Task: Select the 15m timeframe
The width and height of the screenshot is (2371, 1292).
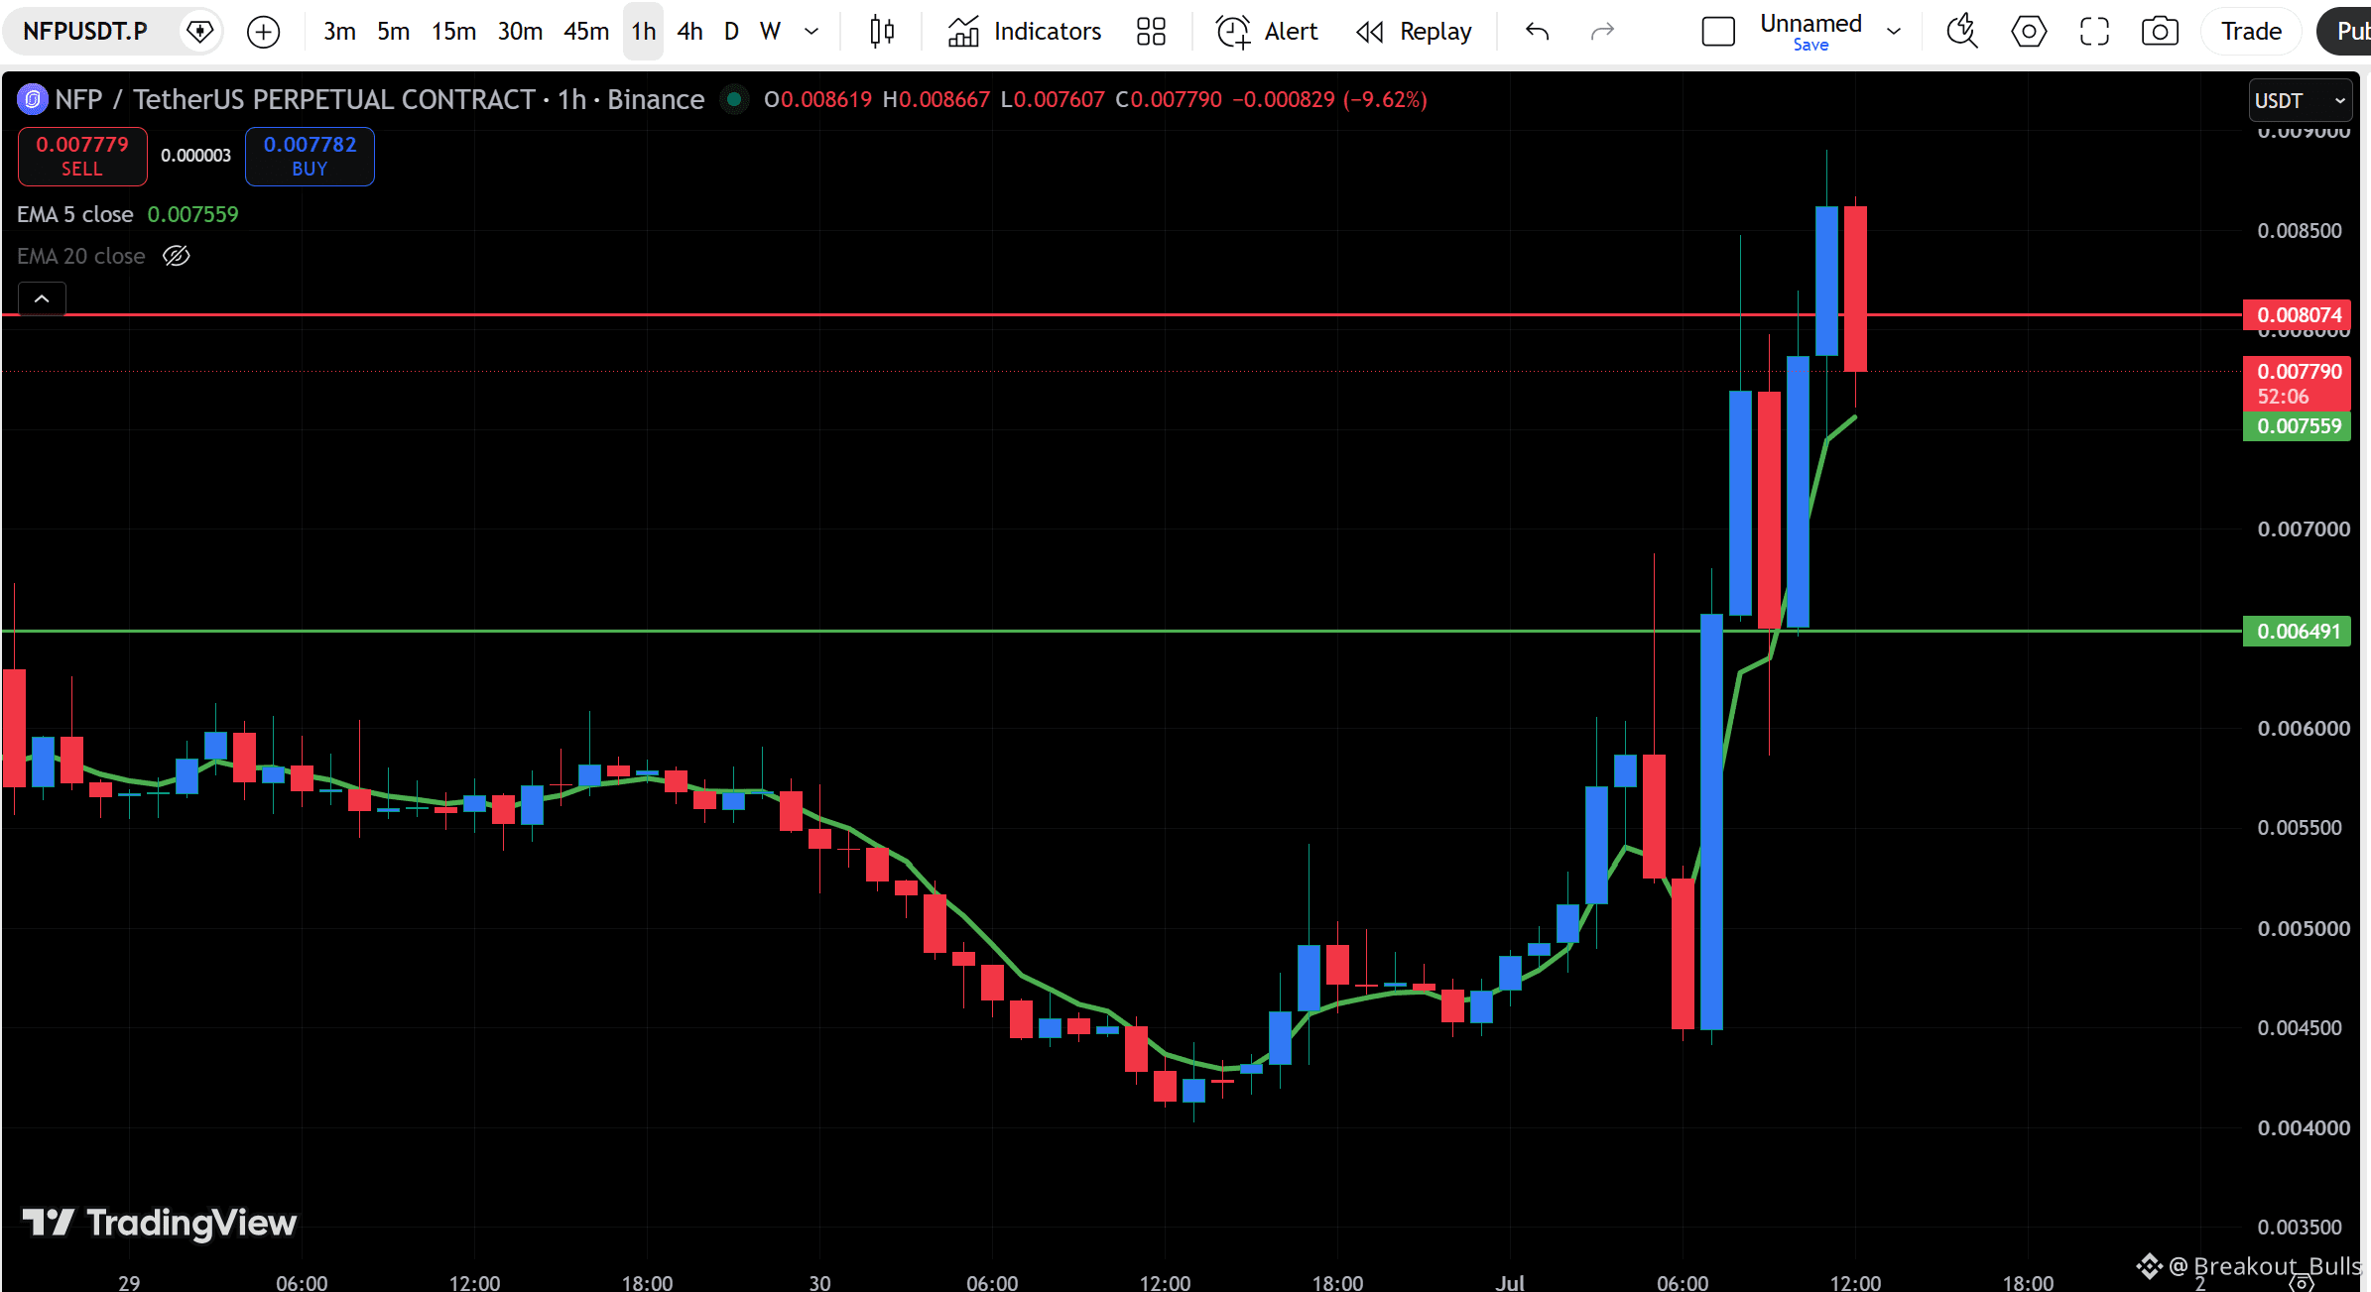Action: (x=453, y=32)
